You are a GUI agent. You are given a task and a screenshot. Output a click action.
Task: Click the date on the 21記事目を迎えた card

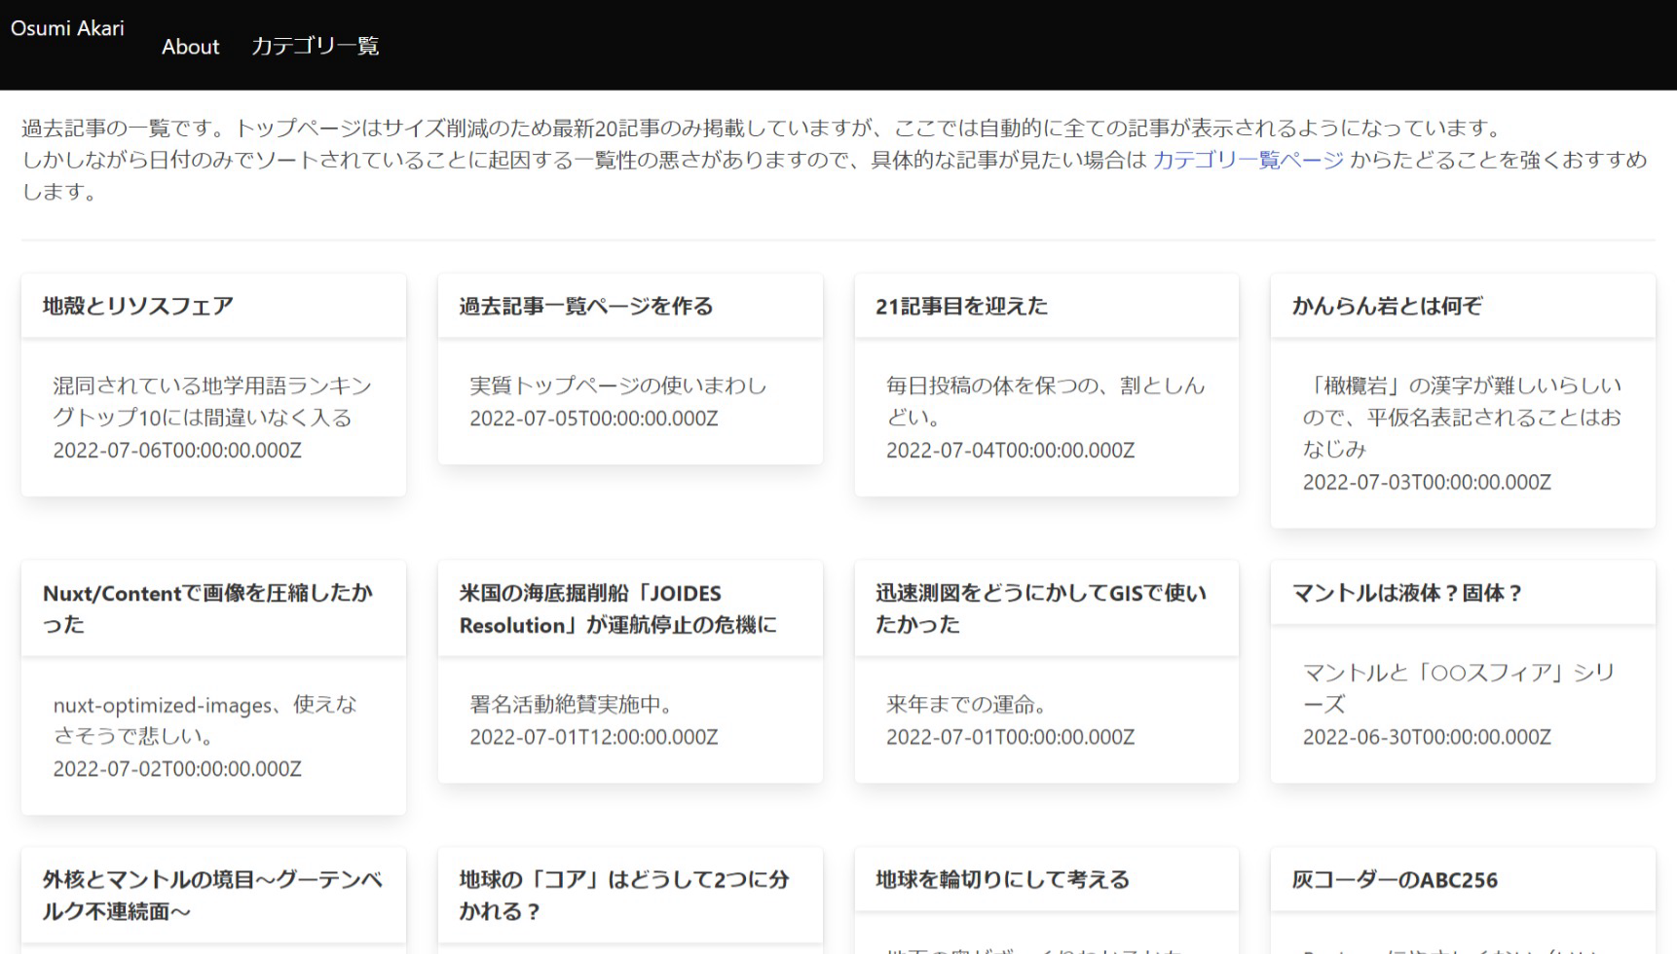(x=1010, y=451)
